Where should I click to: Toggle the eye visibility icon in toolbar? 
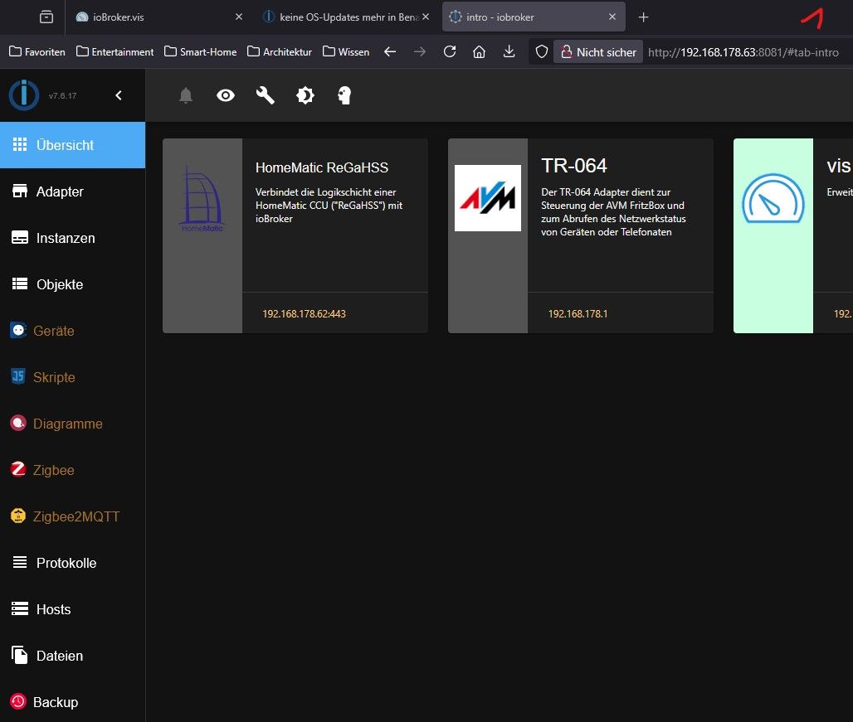pos(226,96)
